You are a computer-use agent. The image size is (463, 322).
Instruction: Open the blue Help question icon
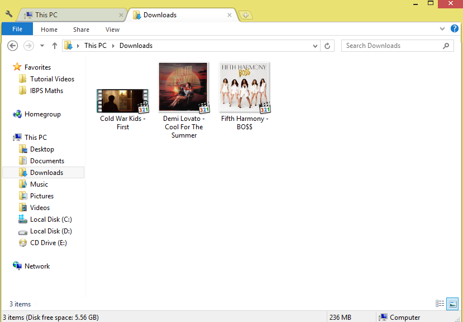click(455, 28)
